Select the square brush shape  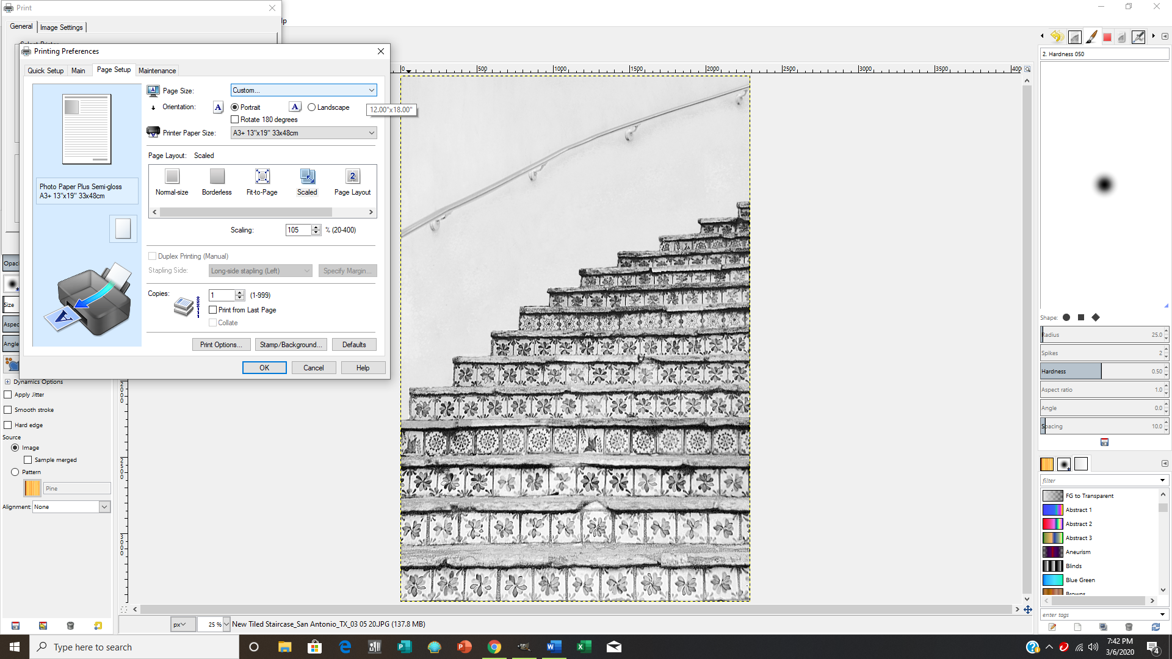tap(1081, 317)
